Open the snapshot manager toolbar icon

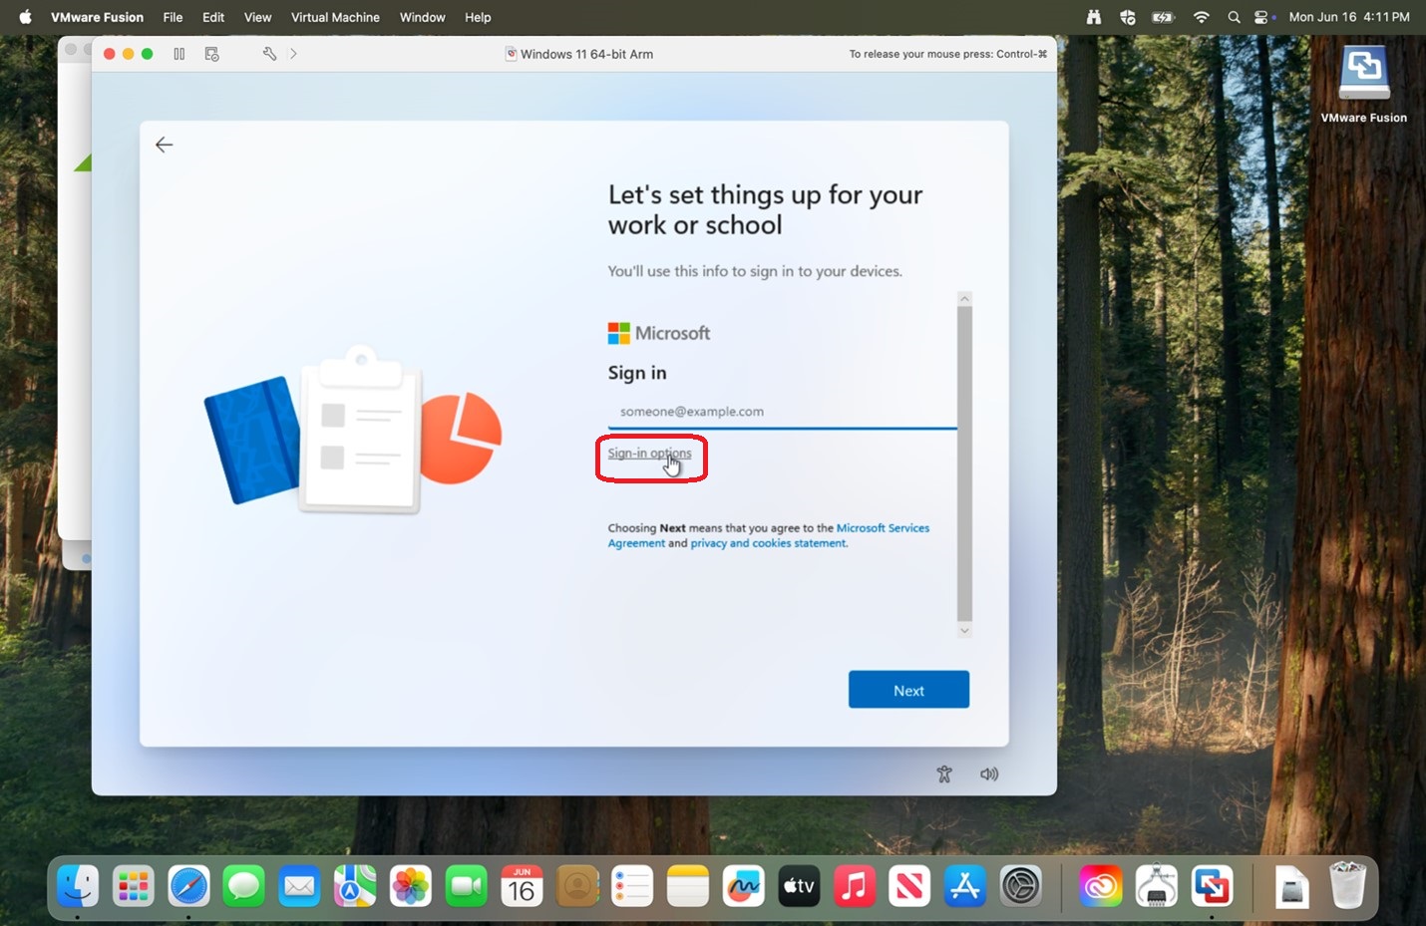click(211, 54)
